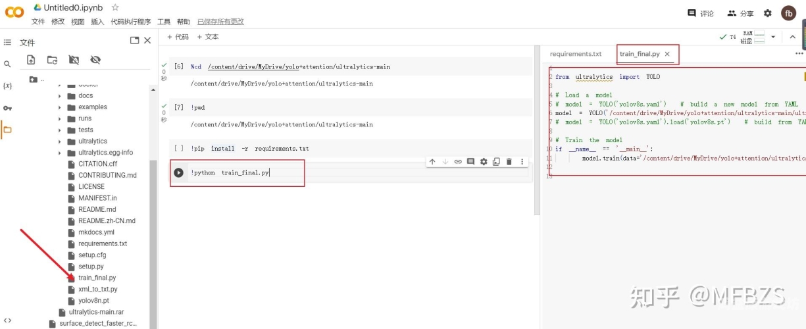Open editor tabs overflow menu

pos(799,54)
